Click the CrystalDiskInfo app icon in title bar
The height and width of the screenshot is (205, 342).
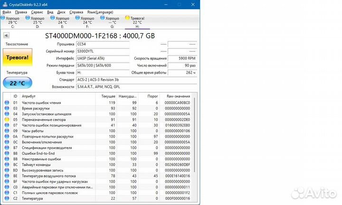pos(5,4)
